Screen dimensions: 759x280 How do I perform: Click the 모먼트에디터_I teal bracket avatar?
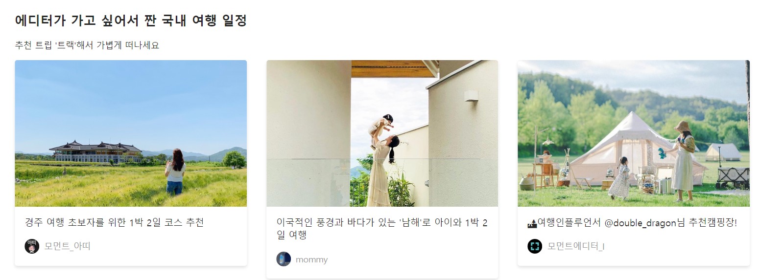point(535,246)
